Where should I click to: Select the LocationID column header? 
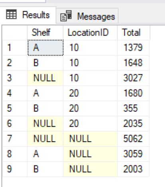[x=90, y=32]
